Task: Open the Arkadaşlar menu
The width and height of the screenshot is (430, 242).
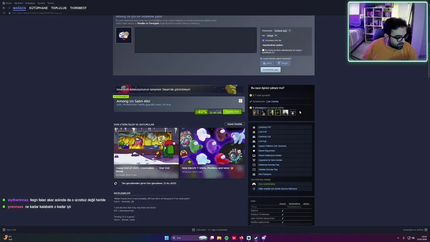Action: point(30,3)
